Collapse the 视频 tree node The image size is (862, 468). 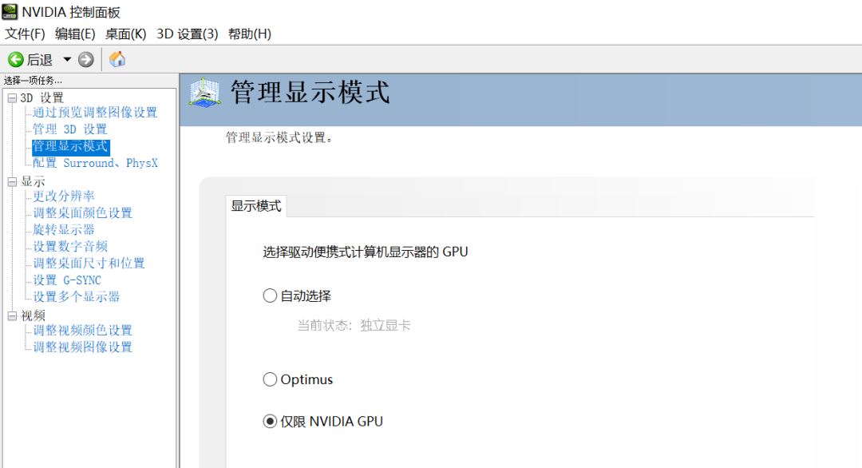click(12, 315)
